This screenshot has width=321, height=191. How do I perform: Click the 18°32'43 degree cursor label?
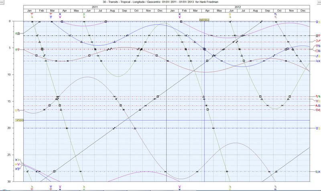[19, 120]
